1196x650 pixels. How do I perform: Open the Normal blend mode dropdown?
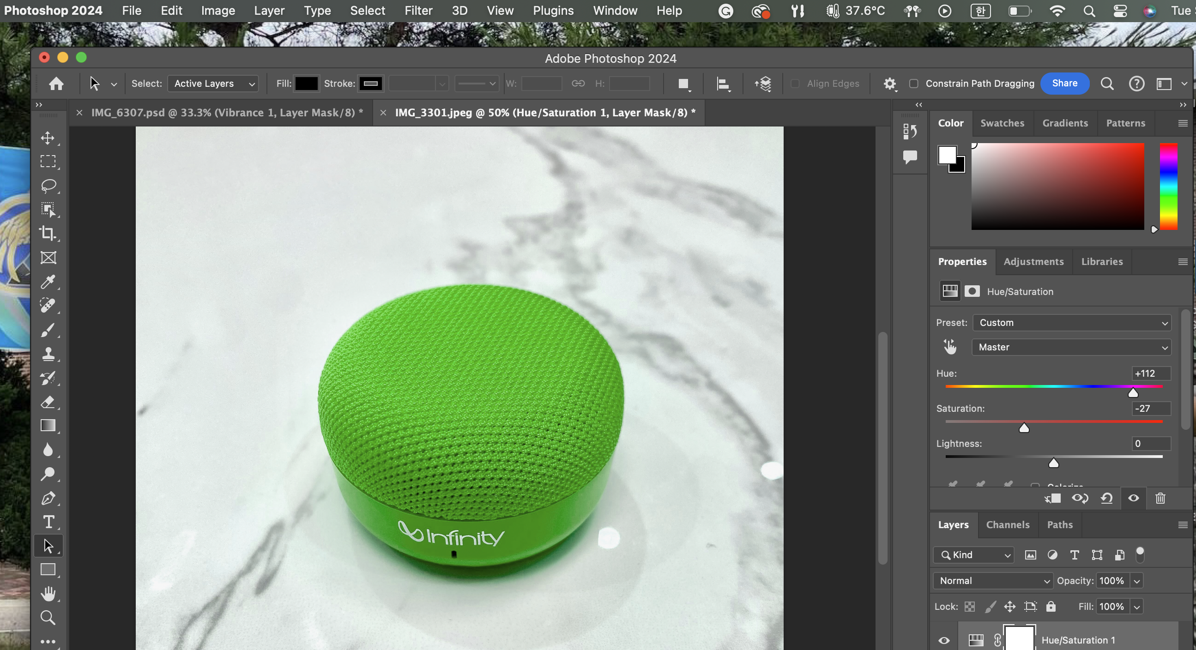[x=993, y=581]
